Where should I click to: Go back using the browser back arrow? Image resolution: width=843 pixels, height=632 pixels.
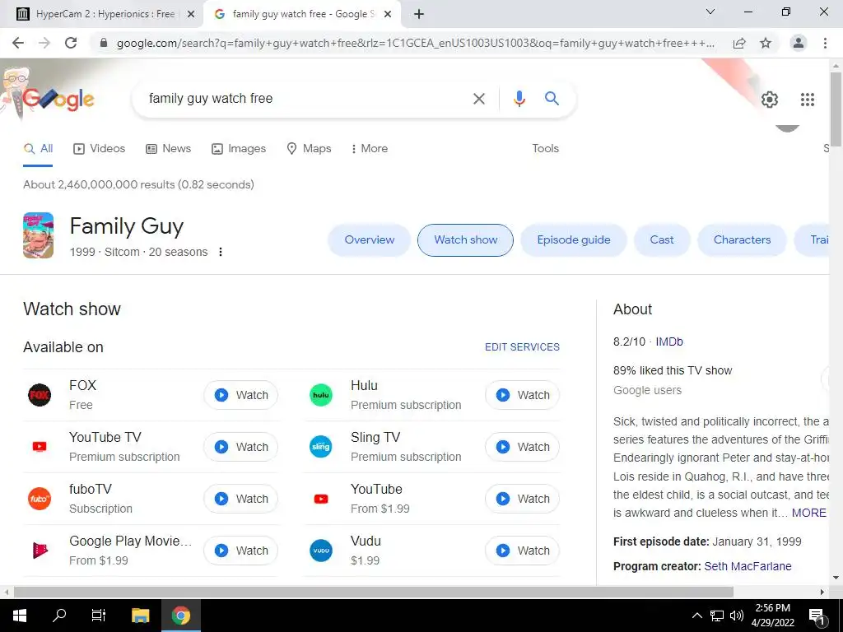pyautogui.click(x=18, y=43)
